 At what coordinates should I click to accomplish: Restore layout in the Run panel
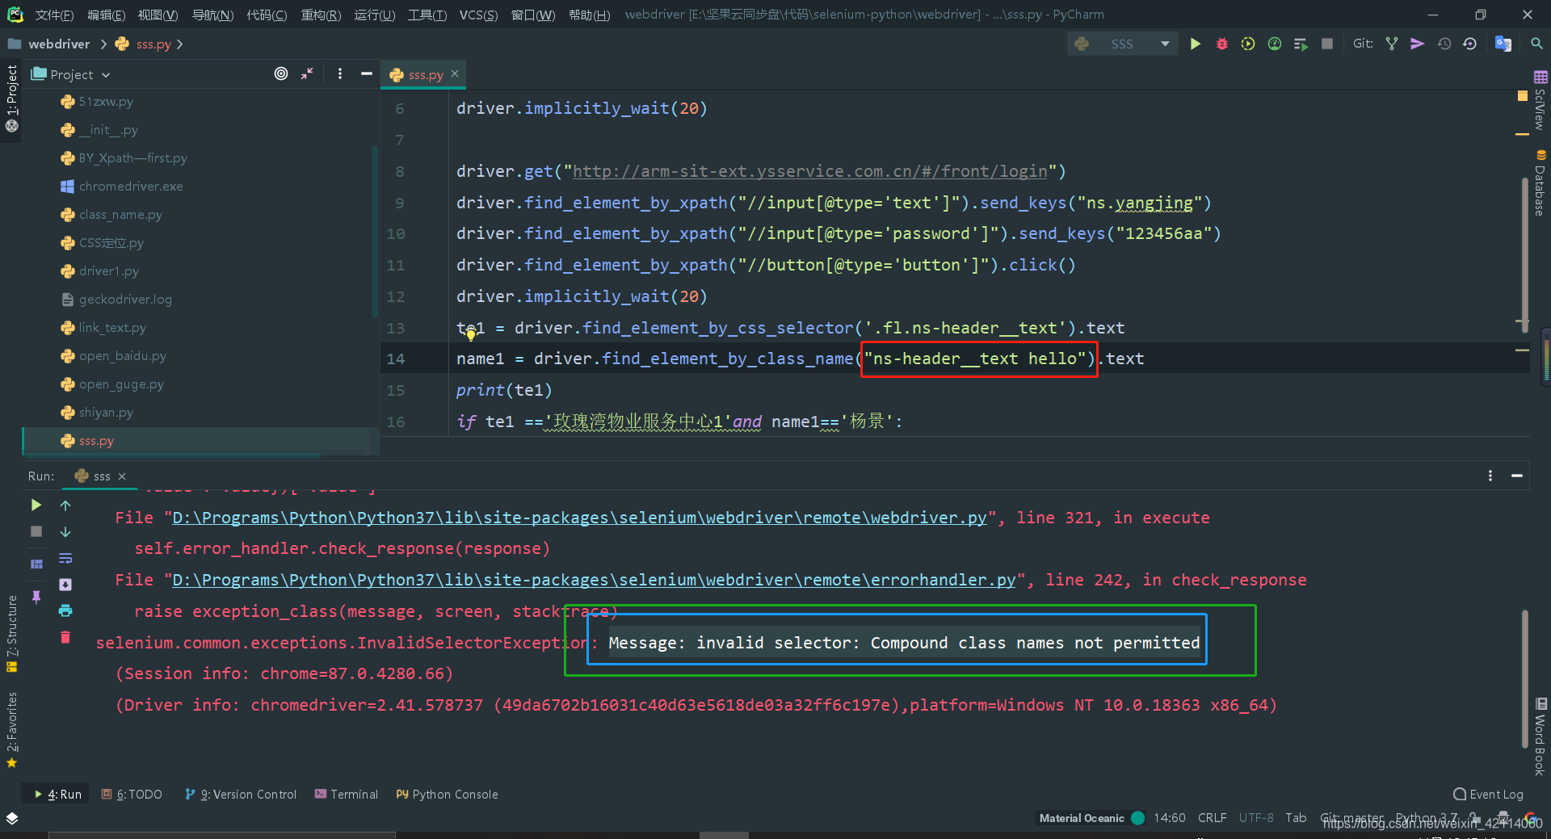click(x=36, y=564)
